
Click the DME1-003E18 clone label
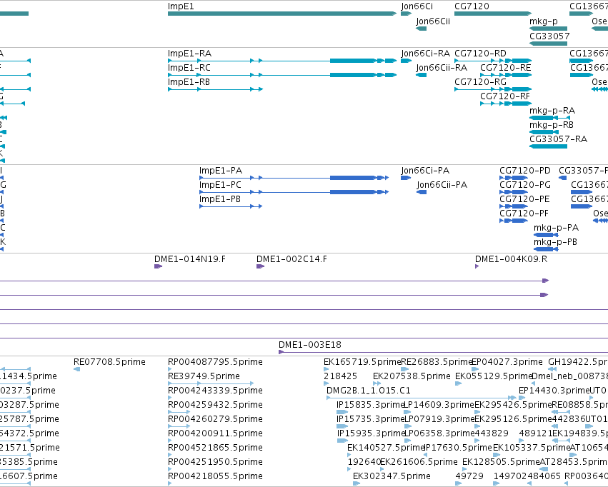(x=310, y=345)
